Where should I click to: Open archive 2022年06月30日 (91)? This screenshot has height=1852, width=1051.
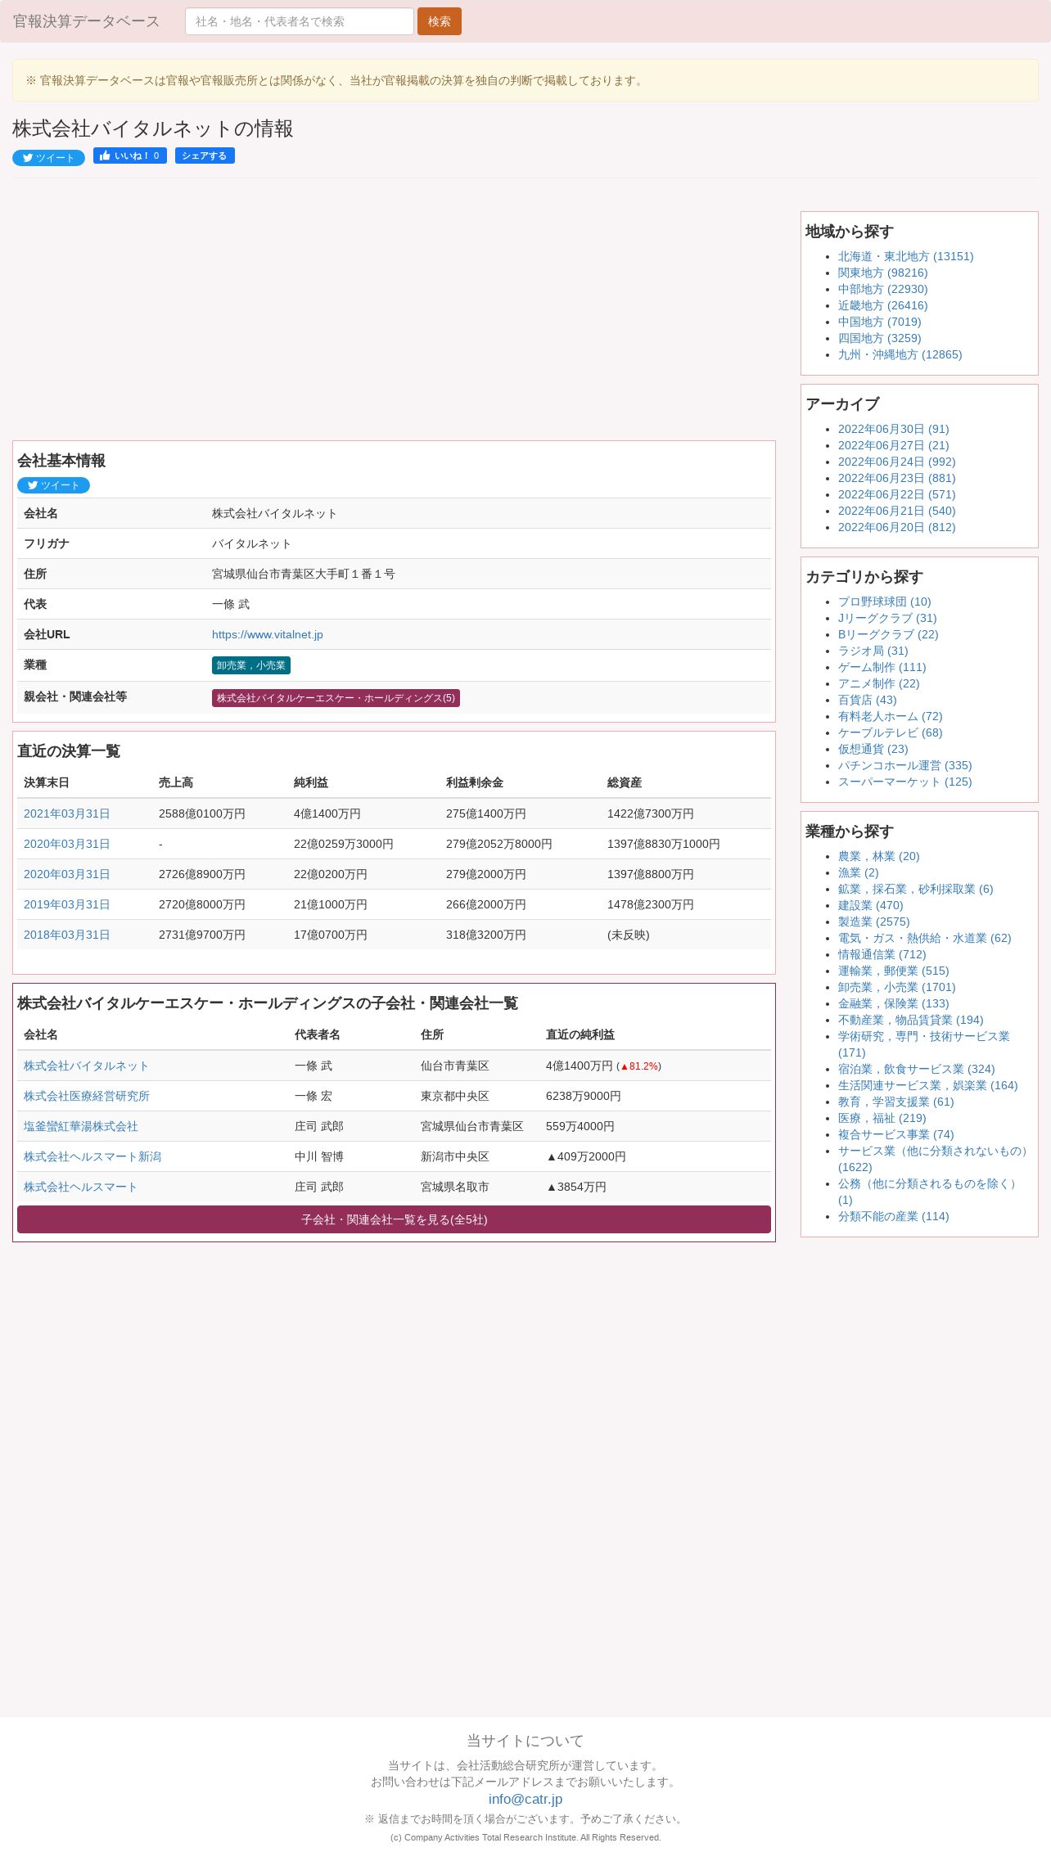coord(893,429)
